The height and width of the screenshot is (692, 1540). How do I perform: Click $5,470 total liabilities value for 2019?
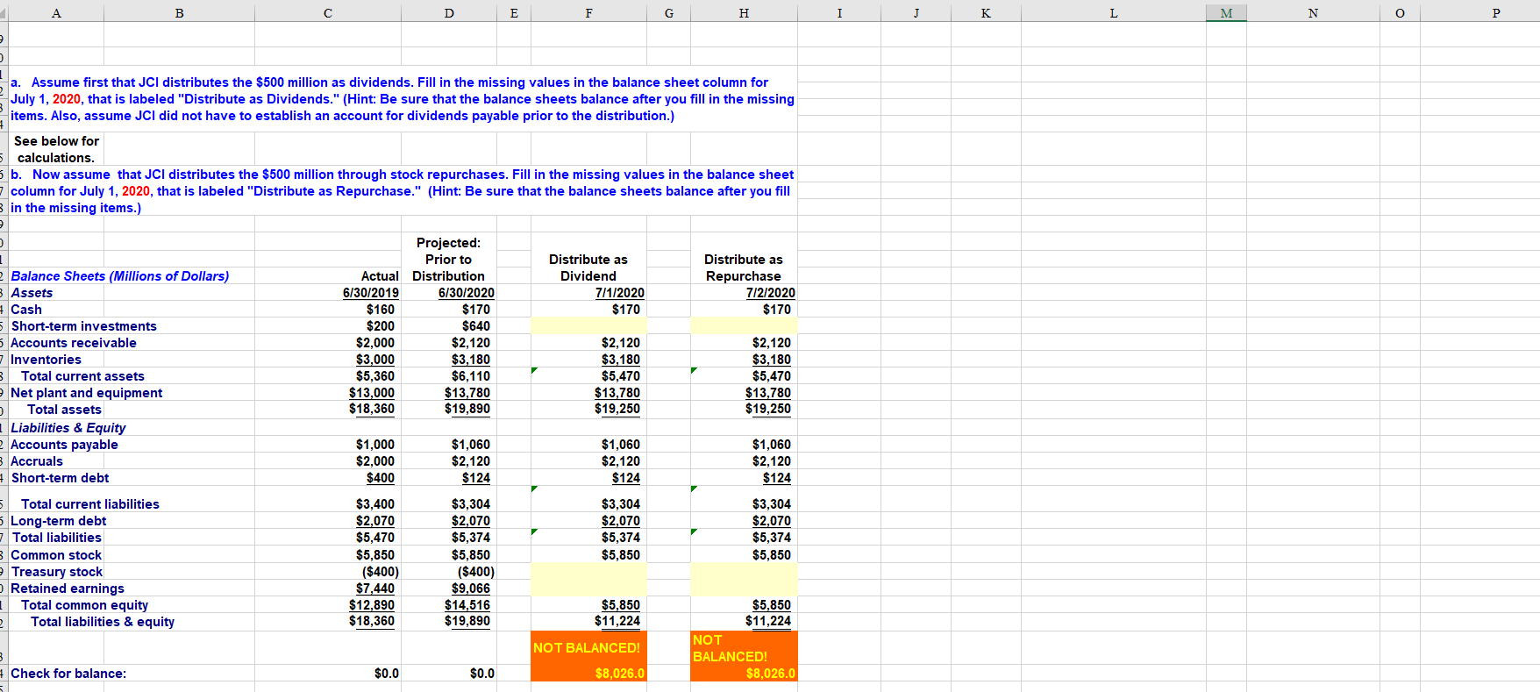coord(375,538)
